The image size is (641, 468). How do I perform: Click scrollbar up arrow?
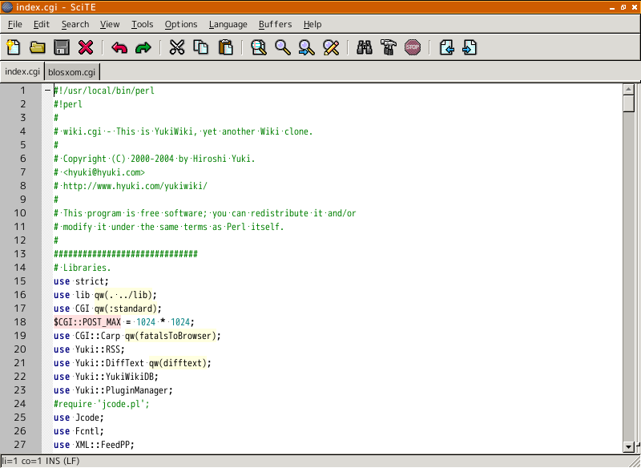click(x=629, y=89)
